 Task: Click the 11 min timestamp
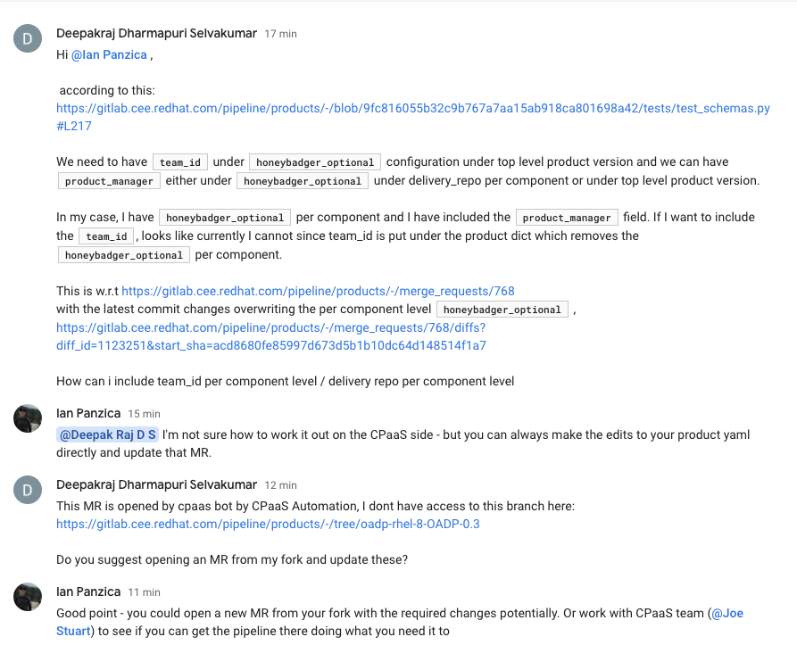(x=144, y=592)
